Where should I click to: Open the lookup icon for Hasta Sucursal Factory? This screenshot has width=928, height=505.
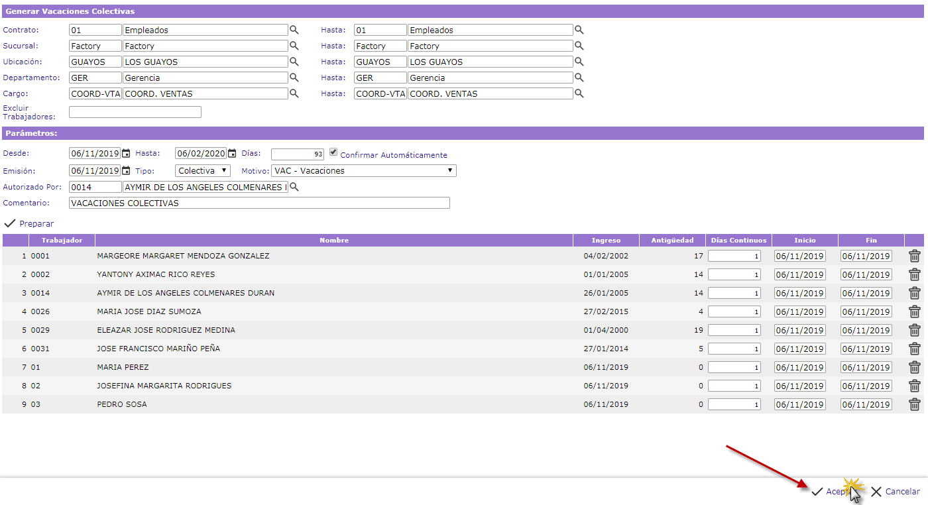(579, 46)
